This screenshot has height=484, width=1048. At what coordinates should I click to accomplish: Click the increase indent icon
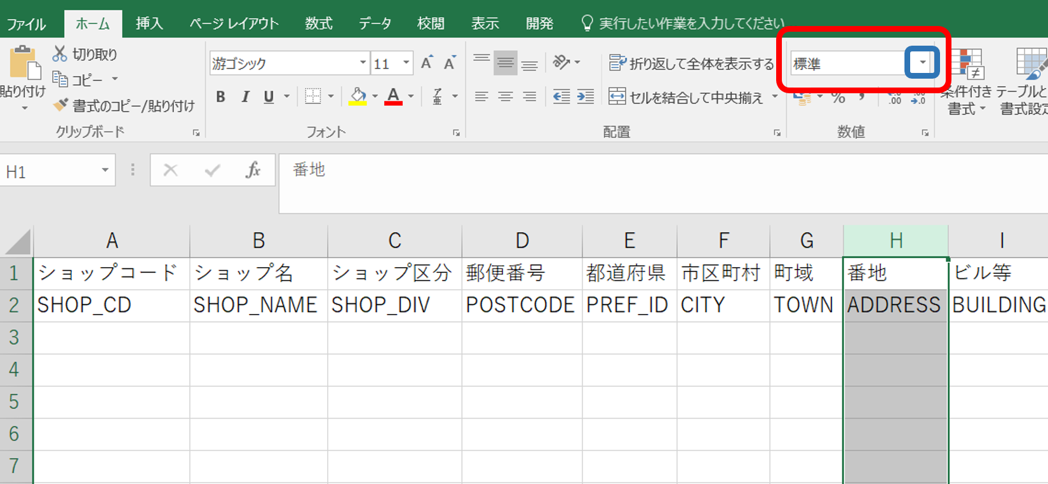[585, 96]
